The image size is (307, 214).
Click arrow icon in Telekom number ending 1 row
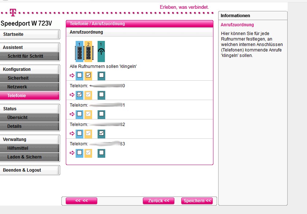pyautogui.click(x=72, y=114)
